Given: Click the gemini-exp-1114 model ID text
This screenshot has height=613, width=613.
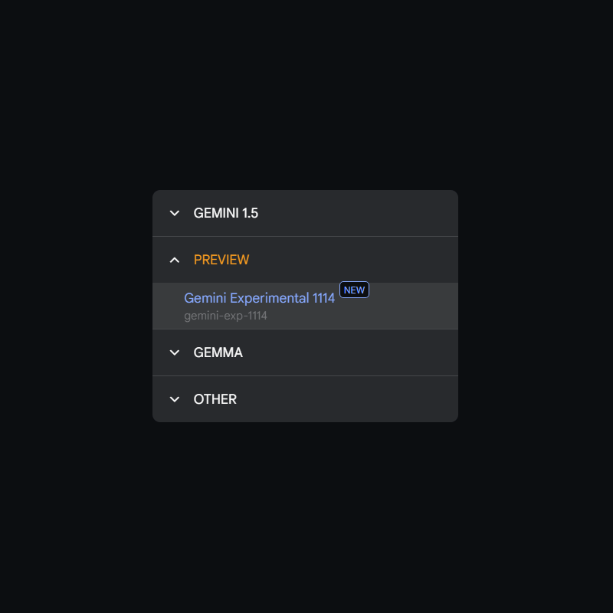Looking at the screenshot, I should [x=225, y=316].
